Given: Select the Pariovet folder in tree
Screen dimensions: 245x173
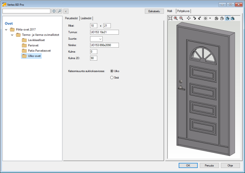Looking at the screenshot, I should [34, 45].
